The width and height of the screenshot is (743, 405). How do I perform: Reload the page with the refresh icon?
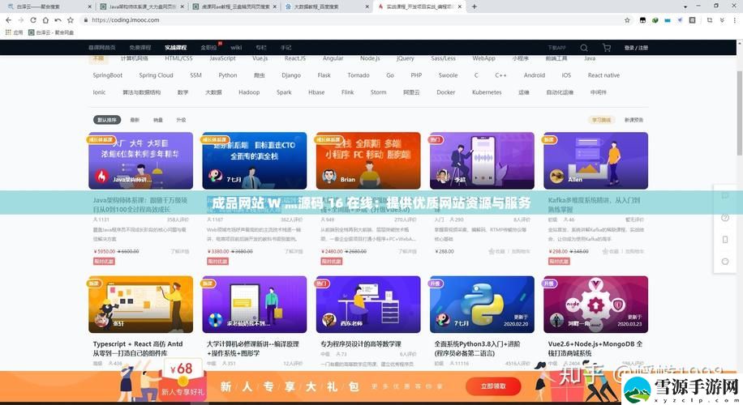coord(33,20)
